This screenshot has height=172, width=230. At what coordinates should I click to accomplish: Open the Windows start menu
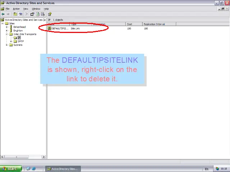[x=11, y=169]
